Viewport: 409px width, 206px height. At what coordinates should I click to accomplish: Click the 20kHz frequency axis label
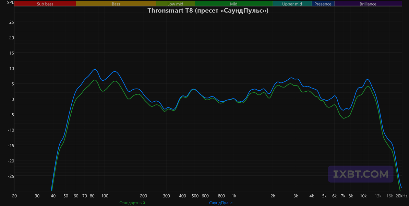coord(401,196)
